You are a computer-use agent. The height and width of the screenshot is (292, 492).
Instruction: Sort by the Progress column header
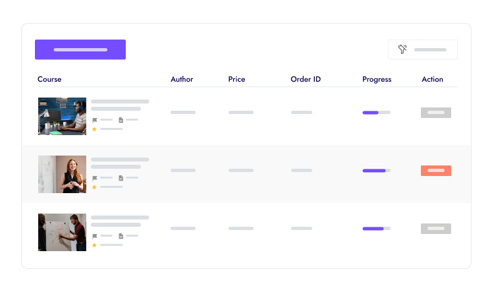pyautogui.click(x=377, y=79)
